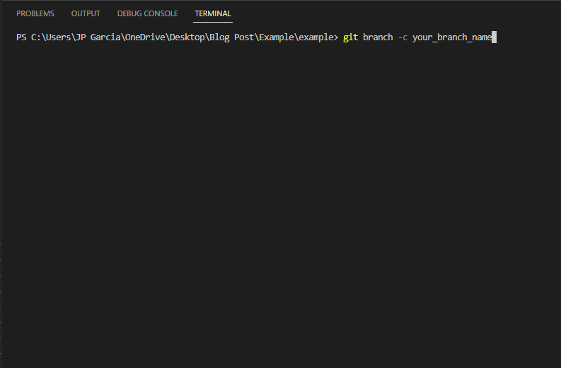Switch to the PROBLEMS tab

coord(35,13)
